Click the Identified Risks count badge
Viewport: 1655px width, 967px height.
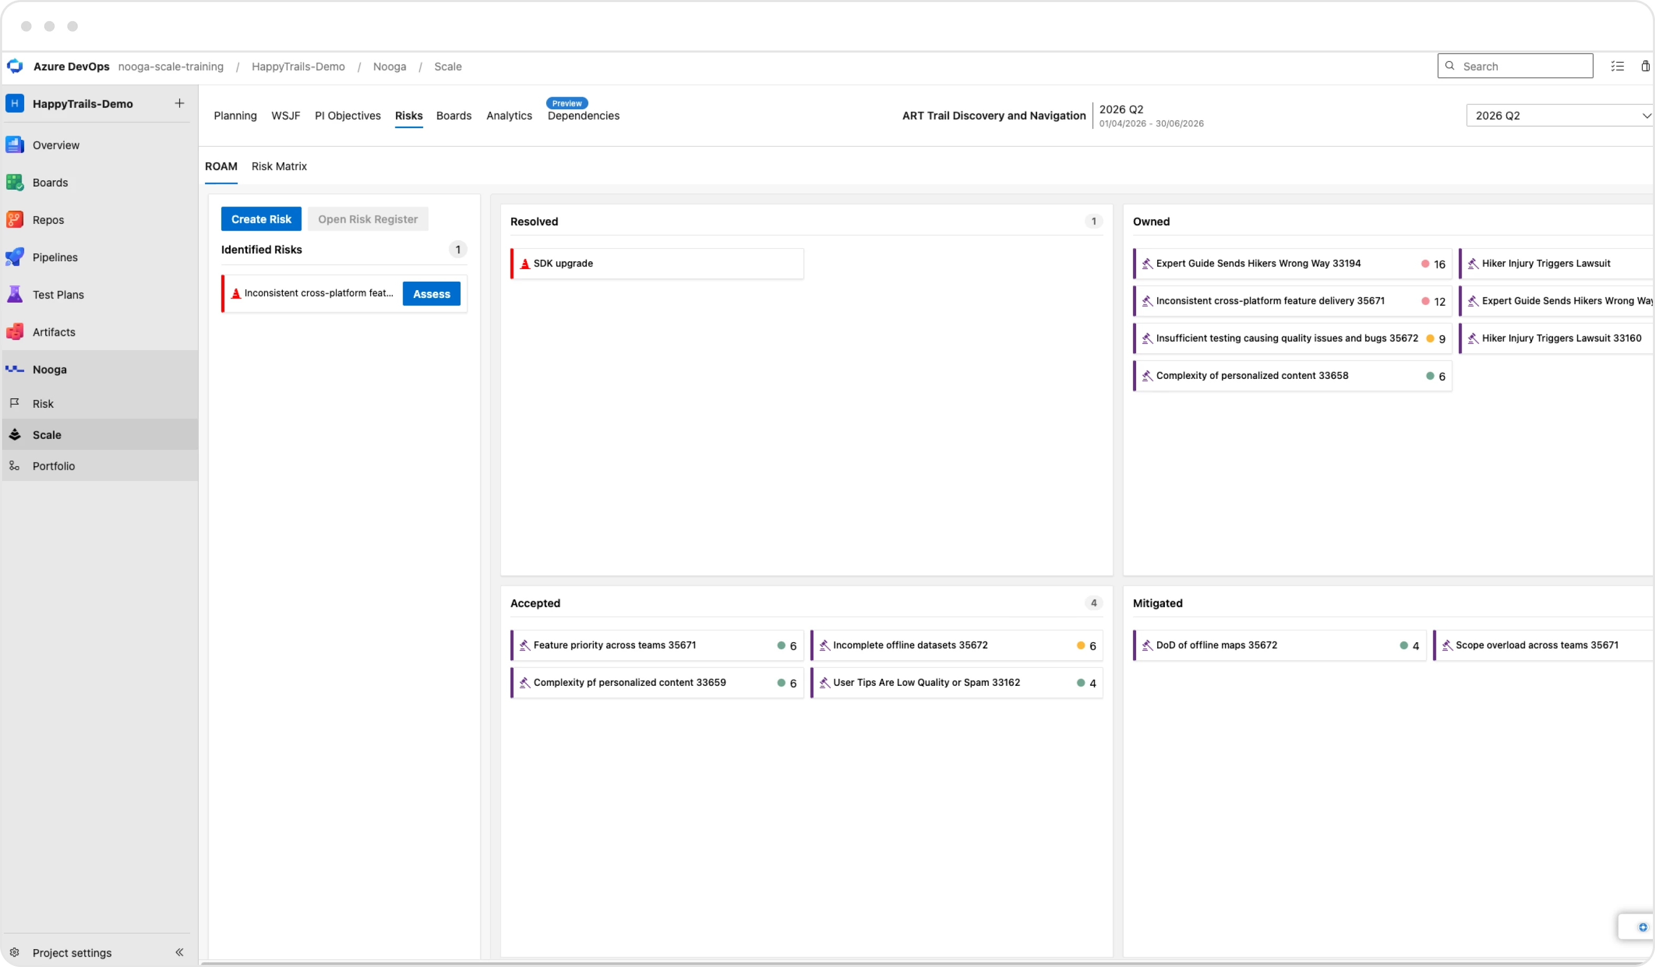pos(458,250)
